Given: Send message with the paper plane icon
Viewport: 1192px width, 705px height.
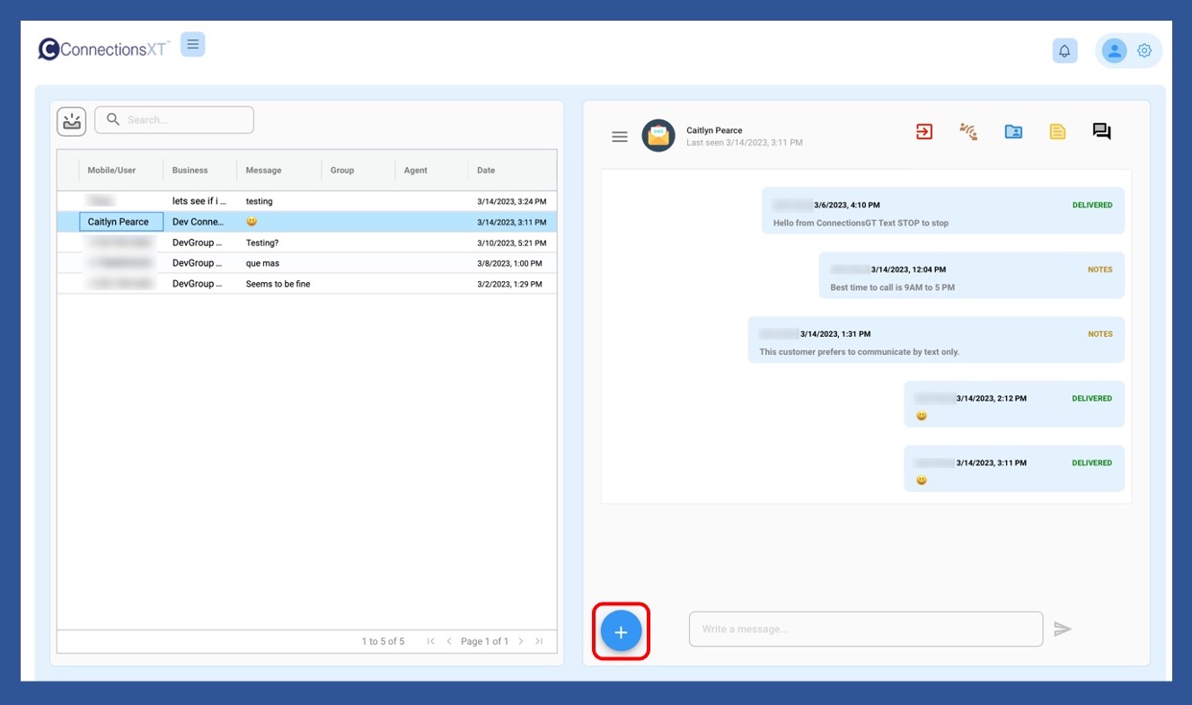Looking at the screenshot, I should pos(1063,630).
